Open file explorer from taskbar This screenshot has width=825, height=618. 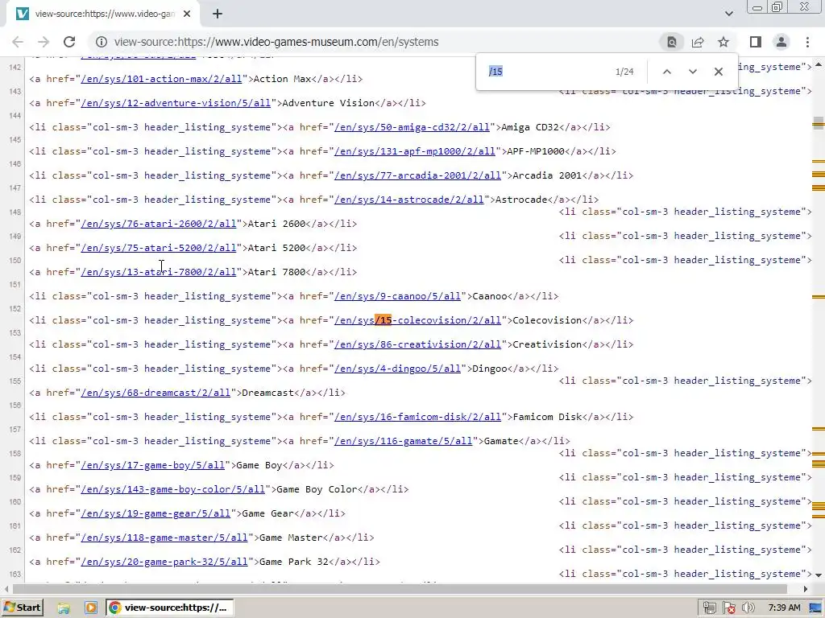pyautogui.click(x=64, y=608)
